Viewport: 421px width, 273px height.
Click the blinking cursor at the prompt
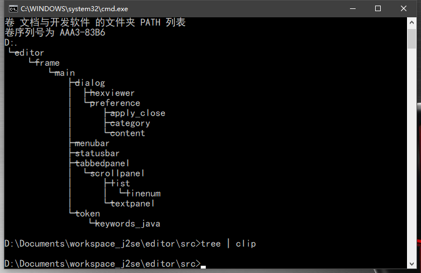pos(203,266)
